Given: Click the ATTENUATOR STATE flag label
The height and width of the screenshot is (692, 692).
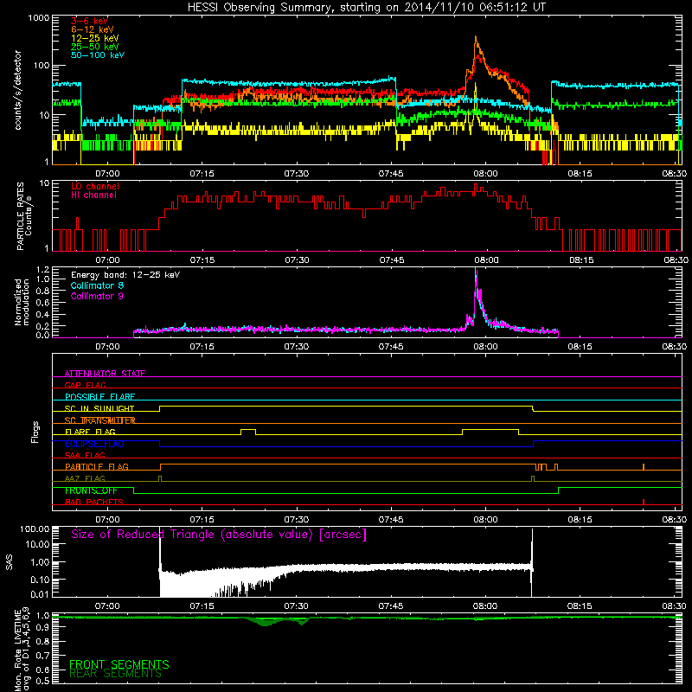Looking at the screenshot, I should pyautogui.click(x=105, y=374).
